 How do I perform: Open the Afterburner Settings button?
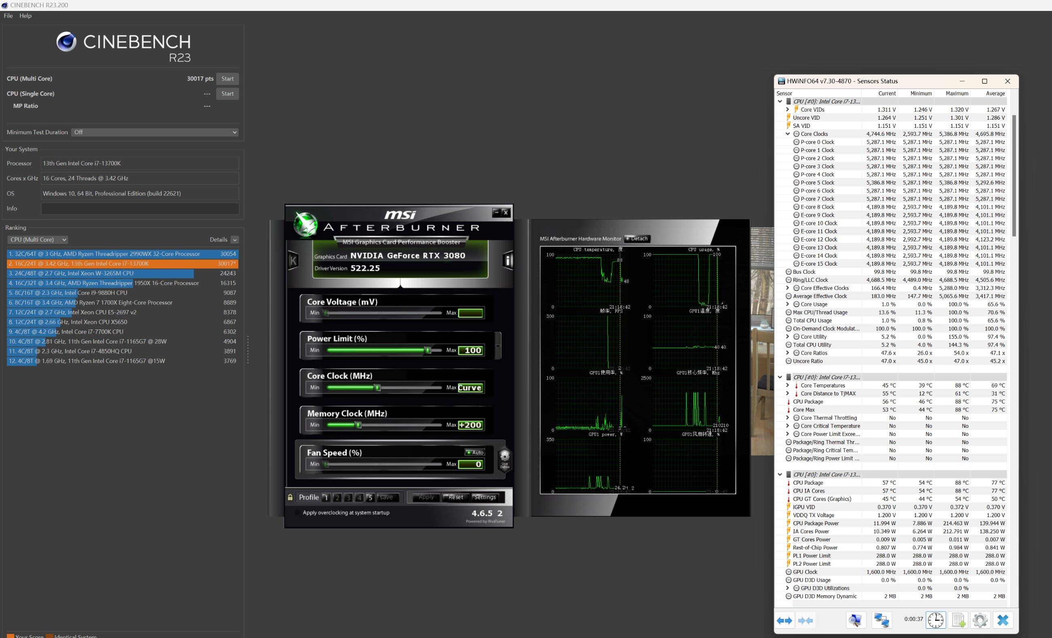485,497
